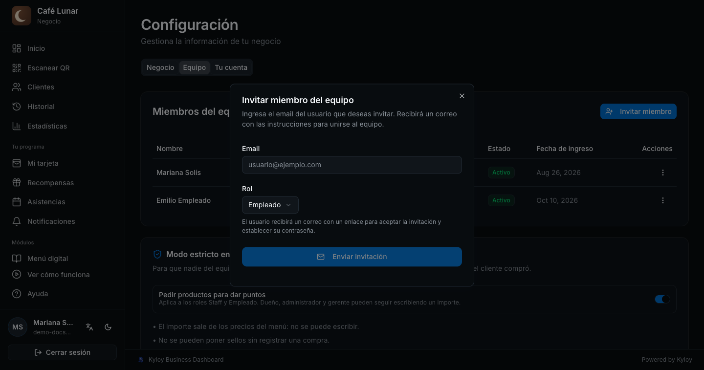Open the Rol dropdown showing Empleado
The image size is (704, 370).
[x=270, y=205]
